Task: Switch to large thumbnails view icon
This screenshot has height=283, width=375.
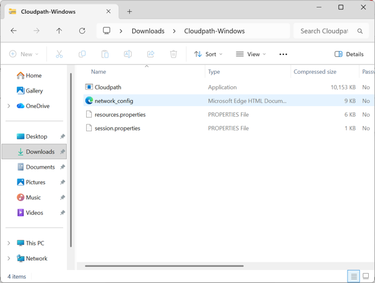Action: pos(366,276)
